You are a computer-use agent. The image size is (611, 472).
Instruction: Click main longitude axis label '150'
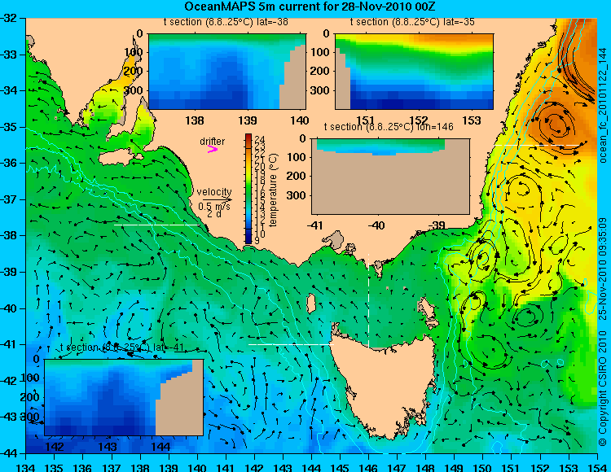point(483,467)
